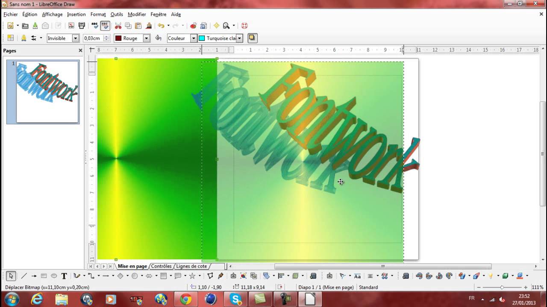Open Internet Explorer from the taskbar
The height and width of the screenshot is (307, 547).
(x=37, y=299)
